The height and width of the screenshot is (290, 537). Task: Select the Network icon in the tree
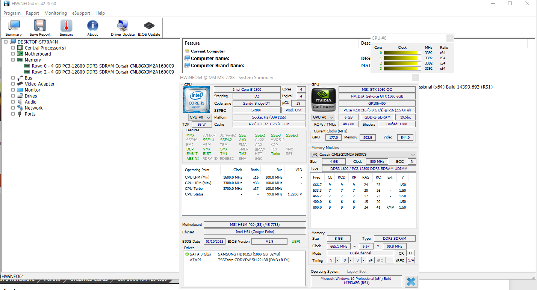[x=20, y=108]
